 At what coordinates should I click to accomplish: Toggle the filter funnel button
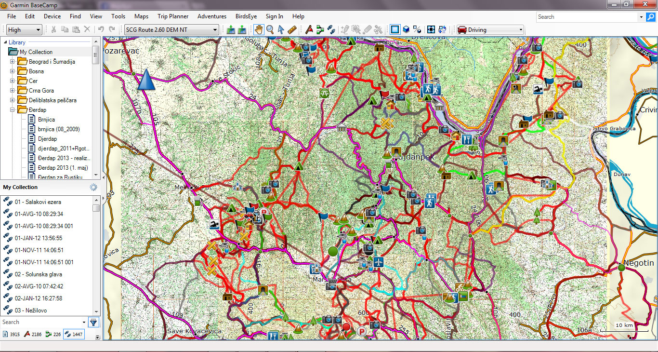coord(93,322)
